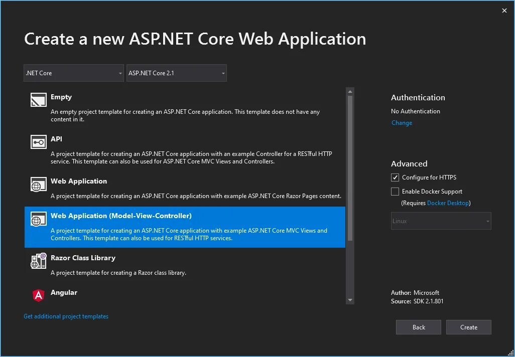Click the Web Application globe icon
Viewport: 515px width, 357px height.
click(39, 184)
